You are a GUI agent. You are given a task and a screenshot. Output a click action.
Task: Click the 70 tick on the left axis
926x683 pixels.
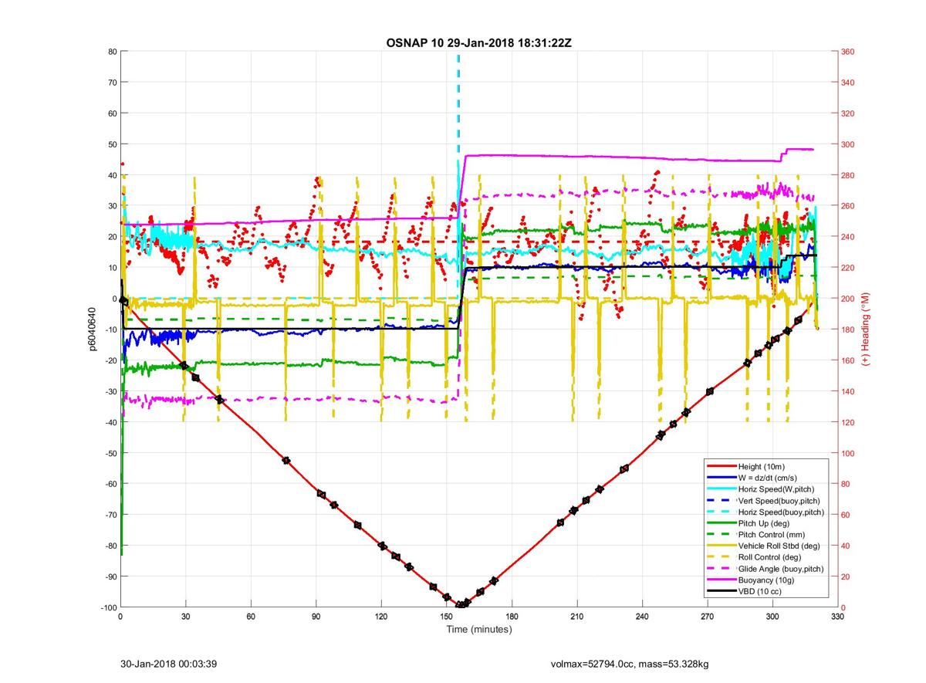112,83
